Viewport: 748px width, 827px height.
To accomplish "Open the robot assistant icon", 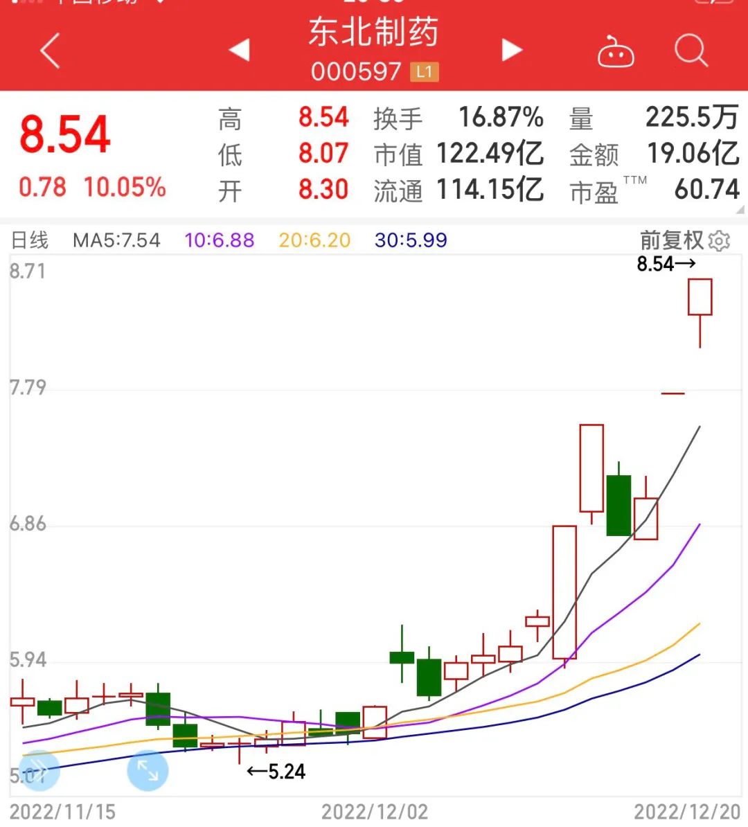I will pos(616,52).
